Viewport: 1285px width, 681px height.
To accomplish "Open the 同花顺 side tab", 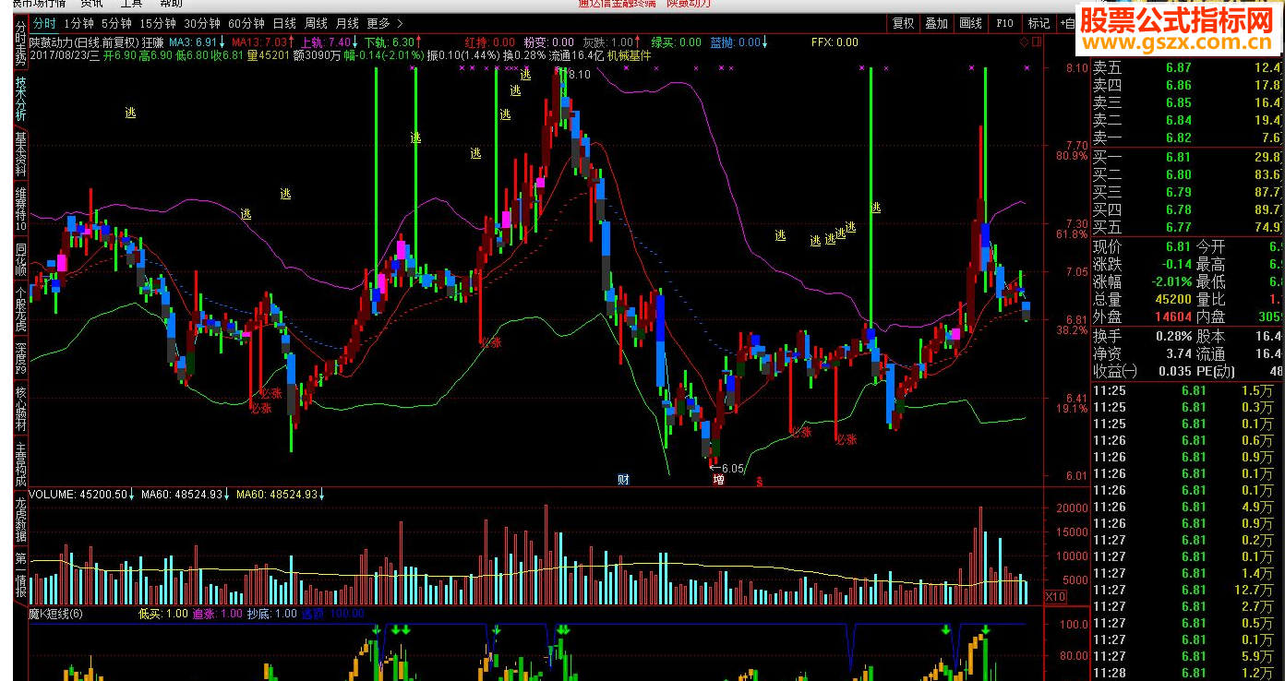I will 20,259.
